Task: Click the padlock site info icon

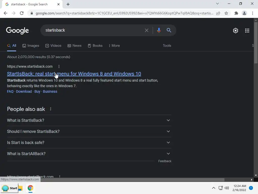Action: [32, 13]
